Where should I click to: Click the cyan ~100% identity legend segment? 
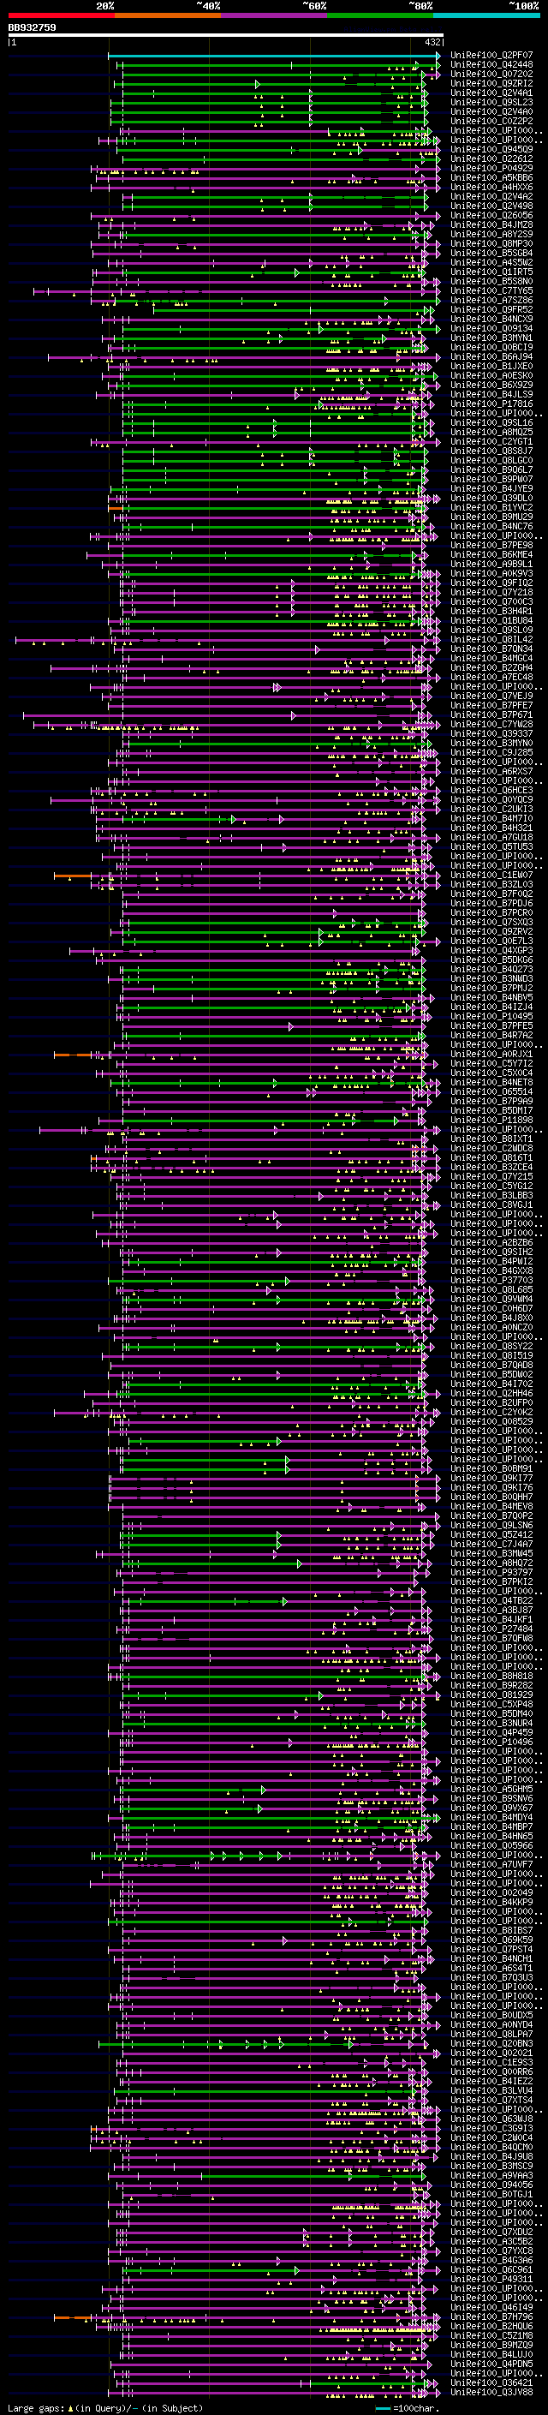click(x=486, y=15)
